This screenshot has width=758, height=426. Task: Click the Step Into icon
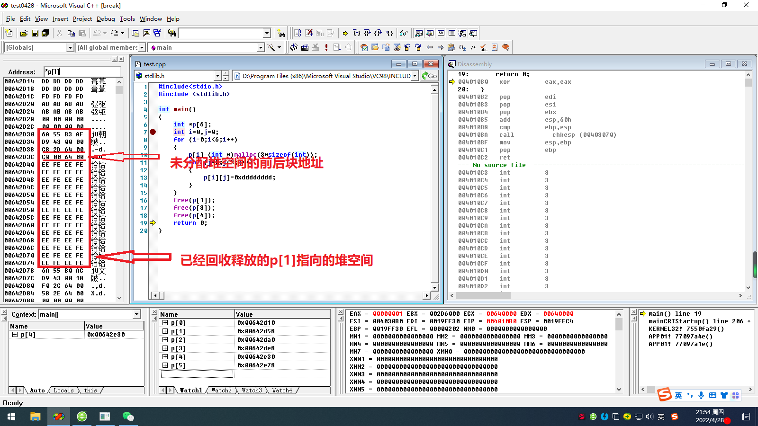click(356, 33)
